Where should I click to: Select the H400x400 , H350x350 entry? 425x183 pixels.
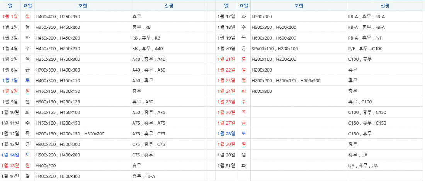(58, 17)
